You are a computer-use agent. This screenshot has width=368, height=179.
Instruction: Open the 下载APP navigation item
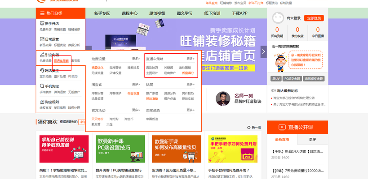(x=239, y=13)
